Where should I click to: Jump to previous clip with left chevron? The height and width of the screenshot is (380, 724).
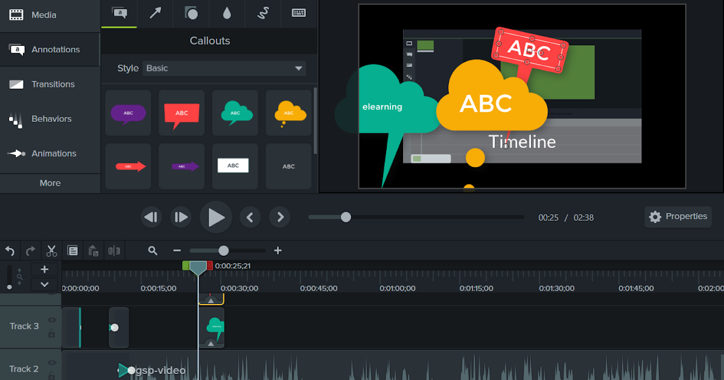coord(250,217)
